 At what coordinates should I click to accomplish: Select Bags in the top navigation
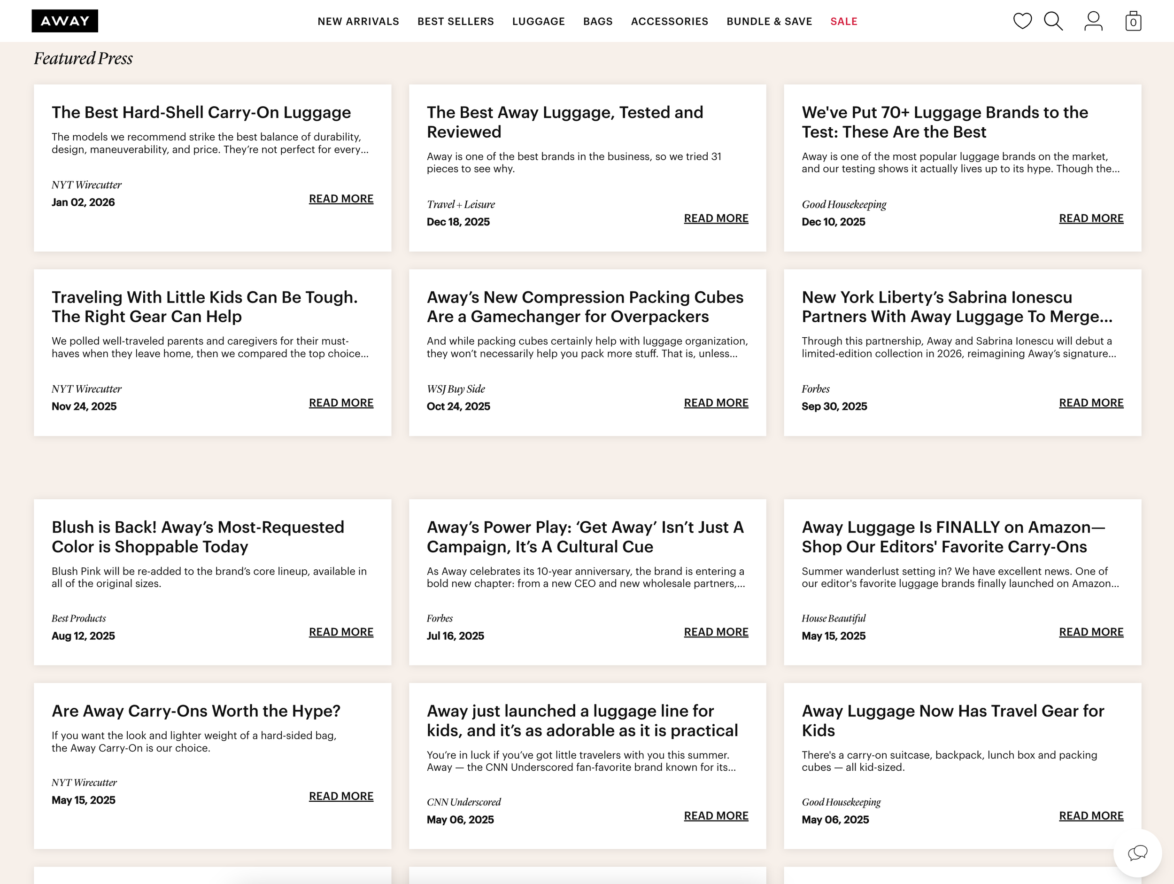point(598,21)
